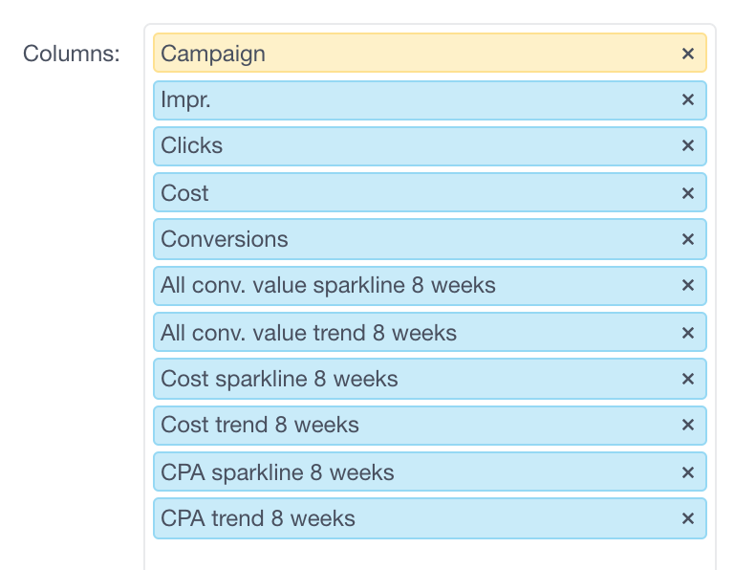This screenshot has height=570, width=734.
Task: Remove the Clicks column tag
Action: click(687, 146)
